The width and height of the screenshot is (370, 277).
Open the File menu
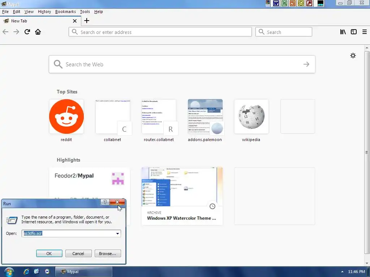coord(5,12)
